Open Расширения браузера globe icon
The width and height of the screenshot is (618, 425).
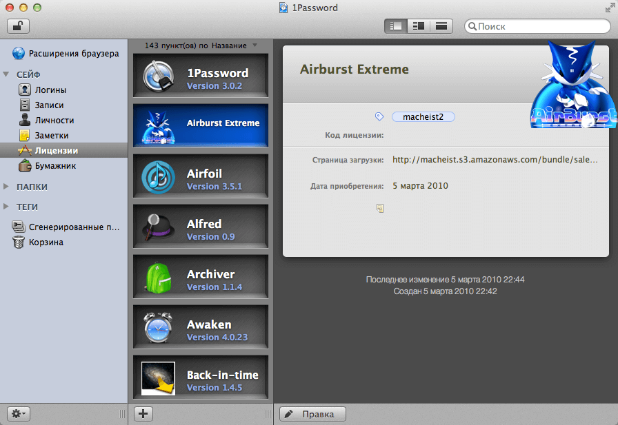point(19,53)
